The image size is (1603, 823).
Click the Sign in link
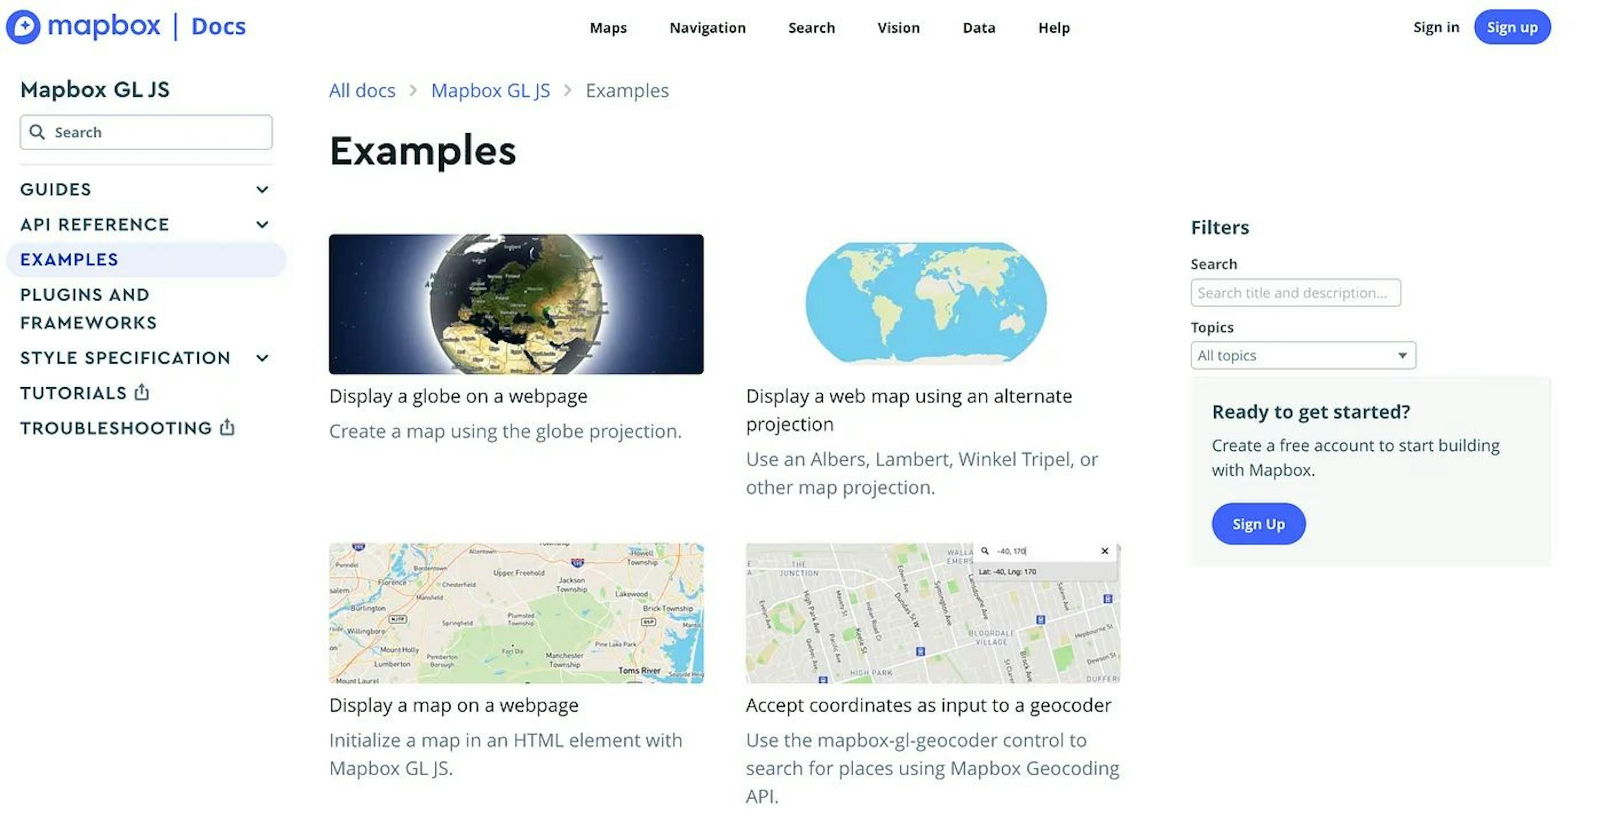(1436, 27)
